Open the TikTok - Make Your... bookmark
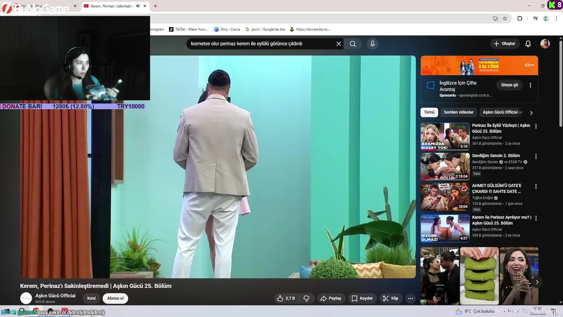 coord(188,29)
